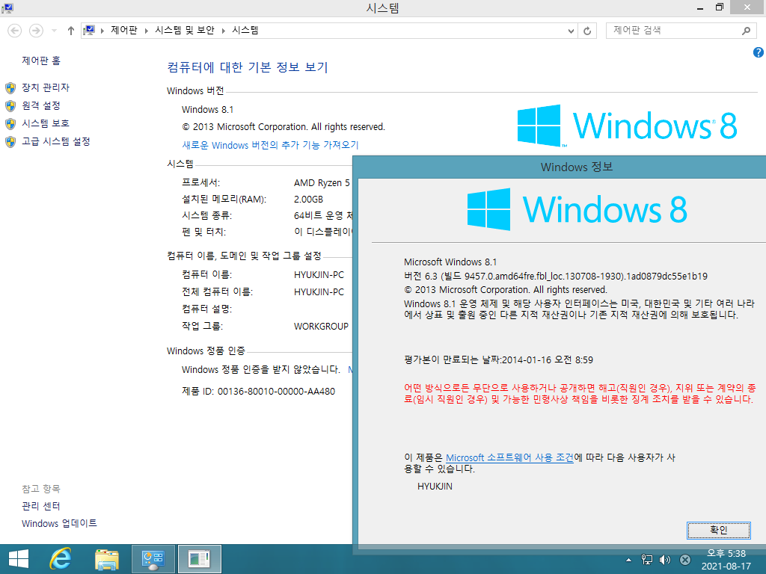Click shield icon next to 고급 시스템 설정
The height and width of the screenshot is (574, 766).
pyautogui.click(x=10, y=141)
